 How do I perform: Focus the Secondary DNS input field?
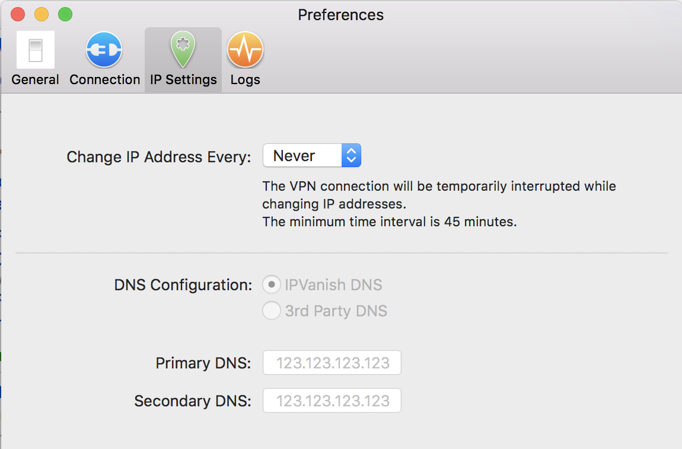(x=332, y=400)
